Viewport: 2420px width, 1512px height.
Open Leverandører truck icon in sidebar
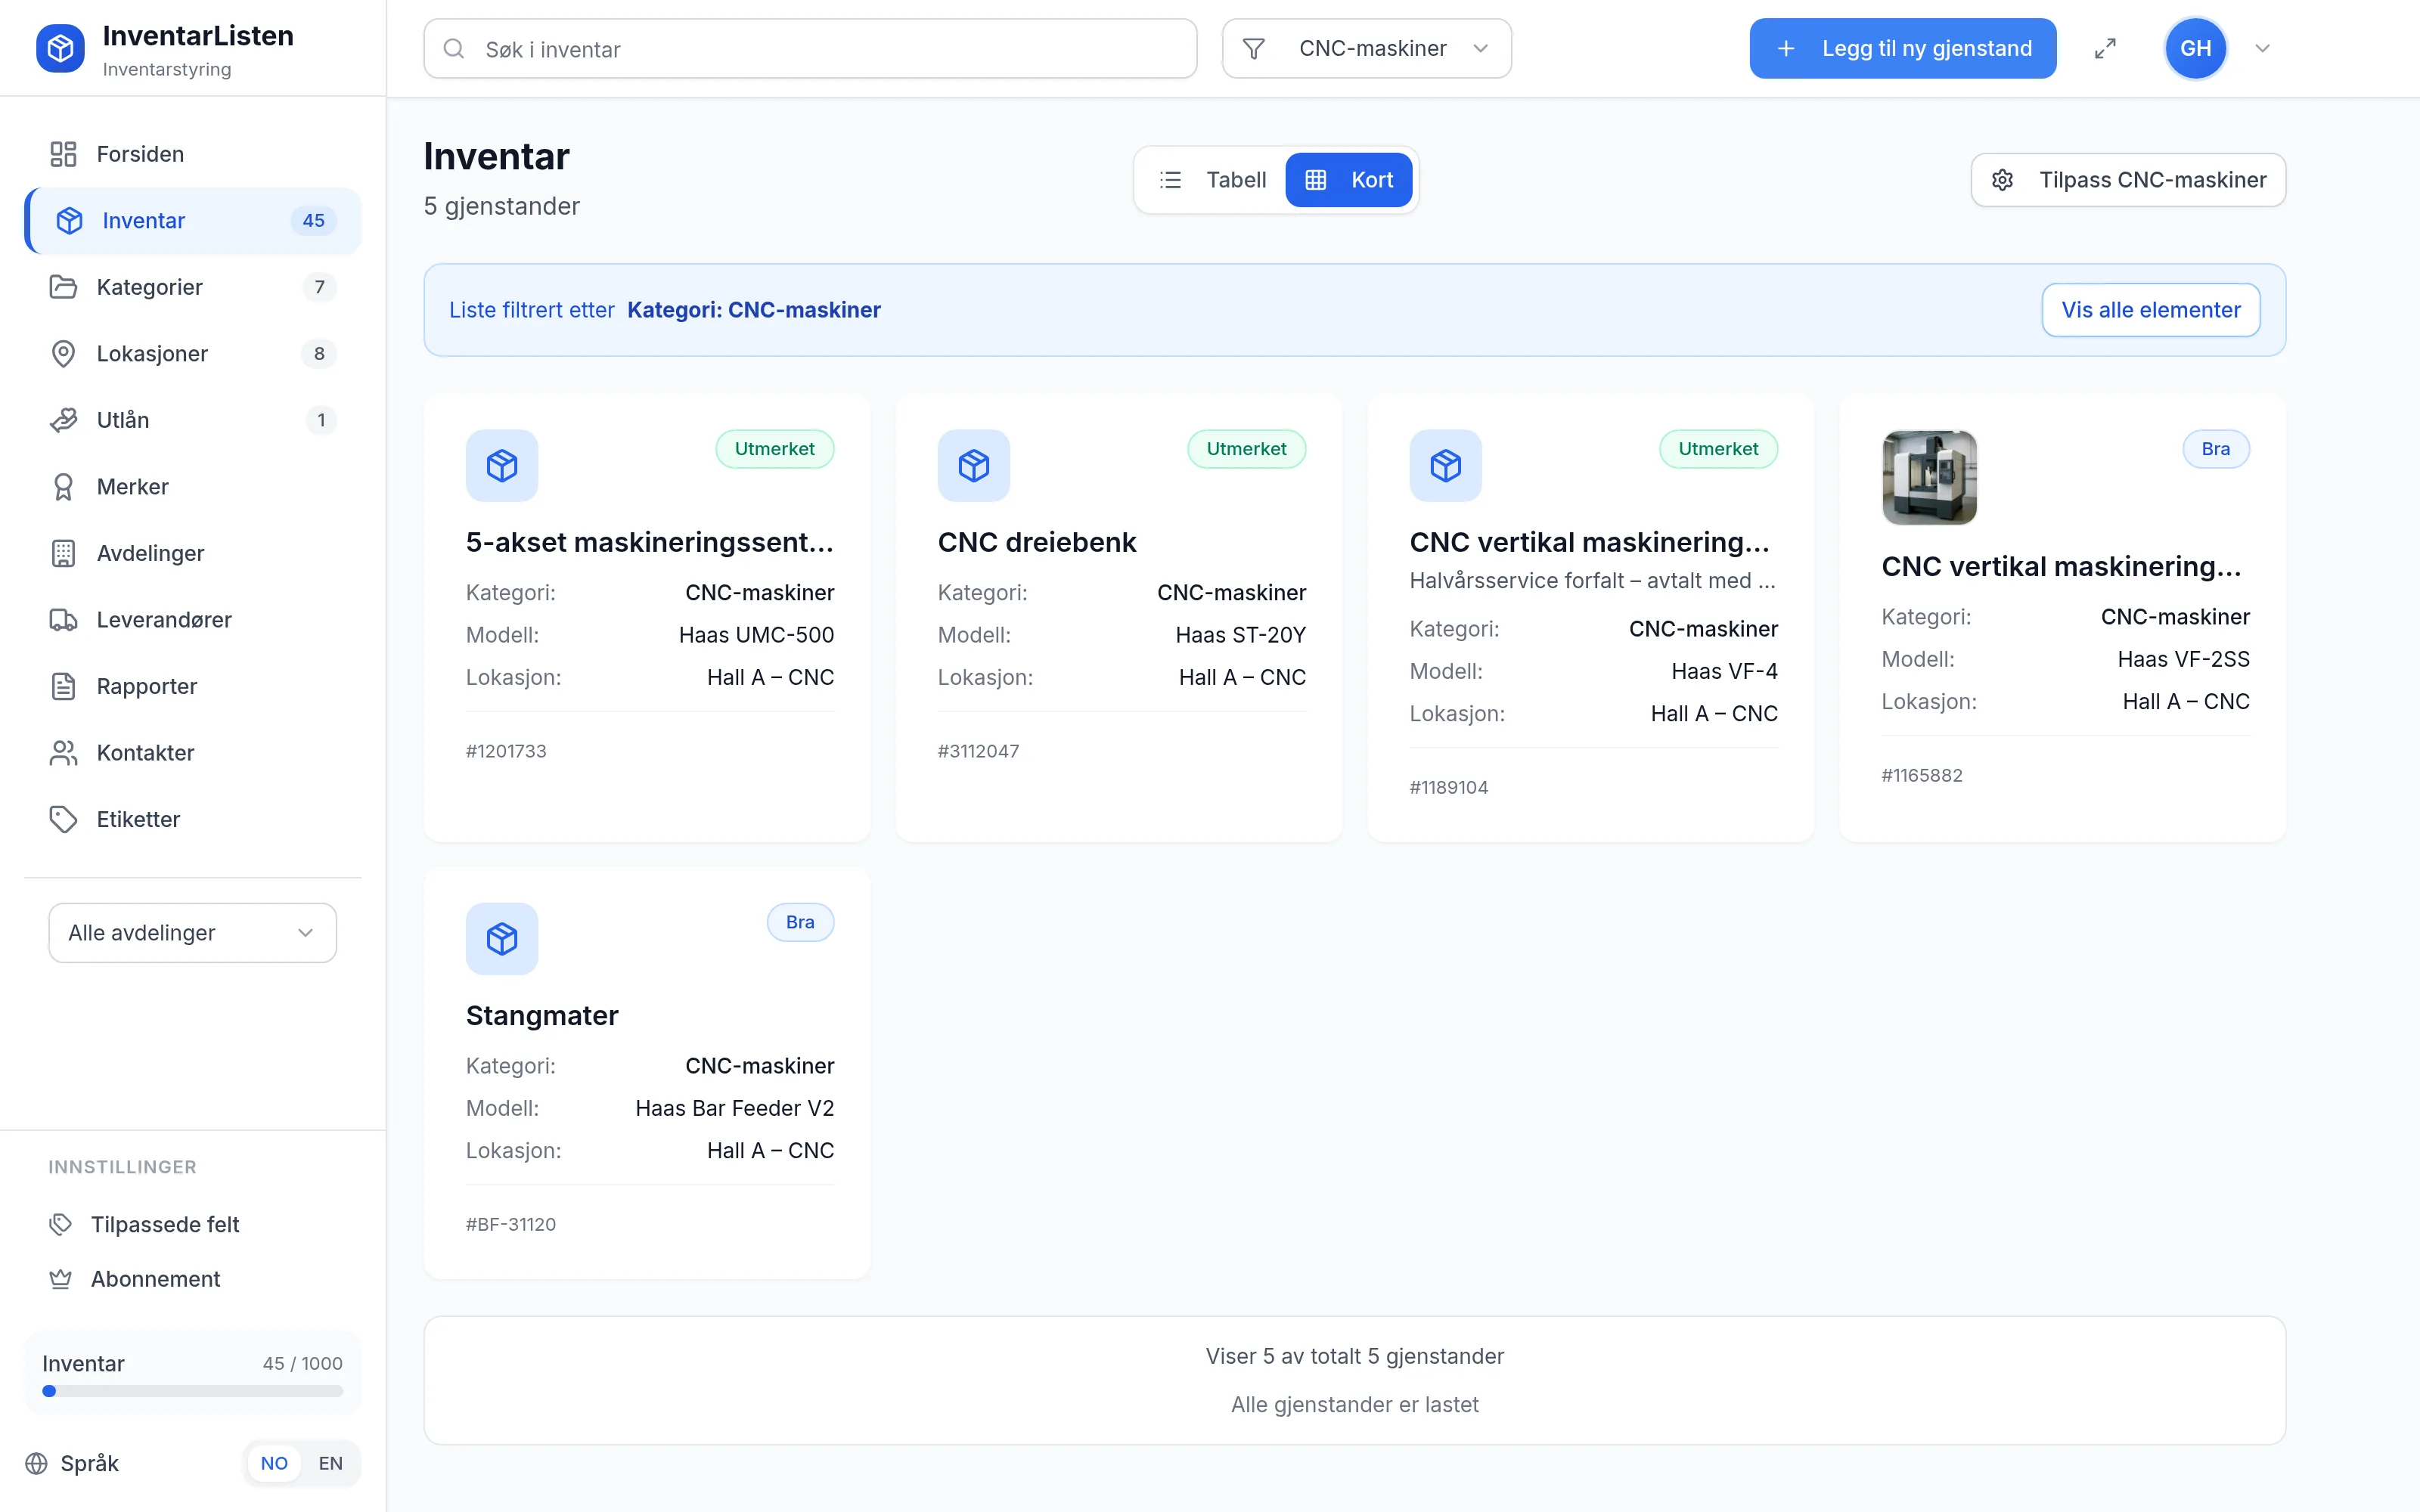click(x=63, y=620)
